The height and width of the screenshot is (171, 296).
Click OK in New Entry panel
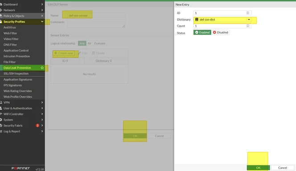point(258,167)
